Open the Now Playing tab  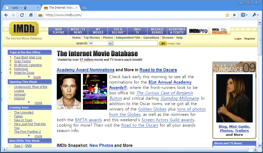pos(59,31)
